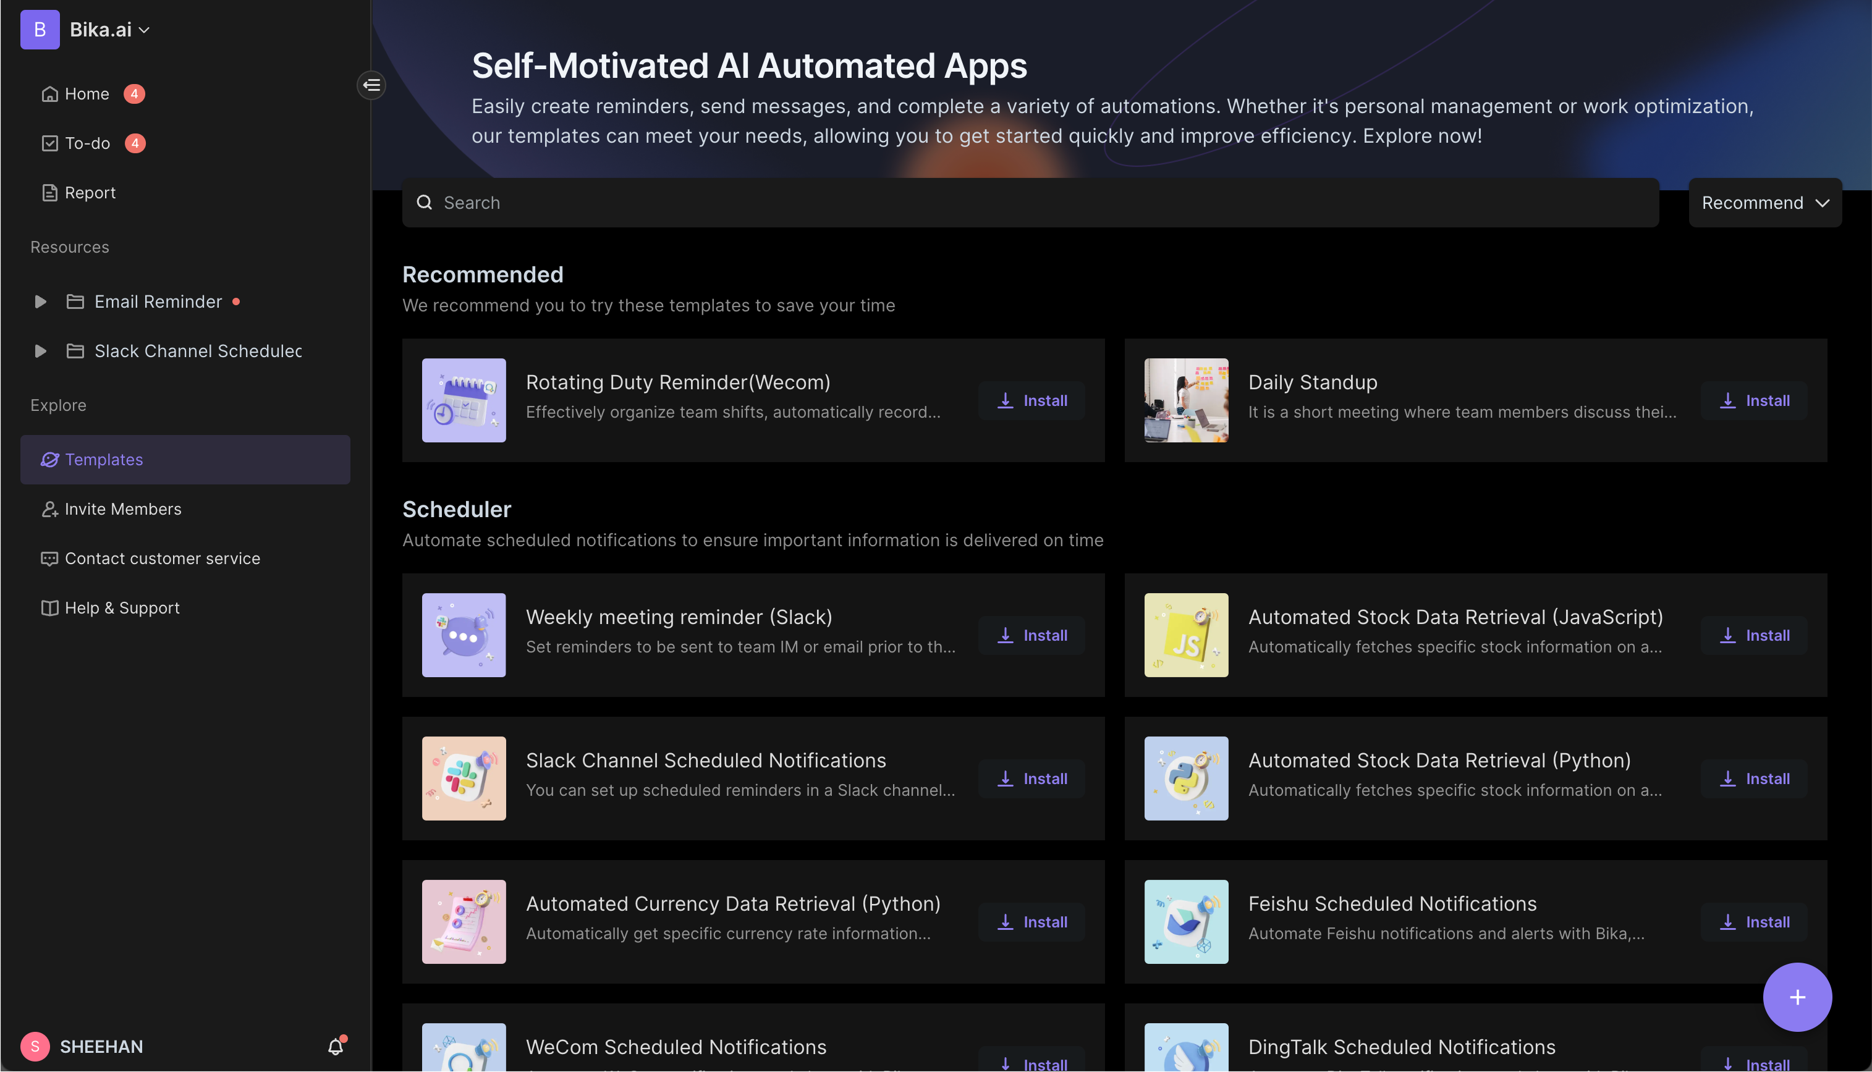The image size is (1872, 1072).
Task: Click the SHEEHAN user profile avatar
Action: [x=35, y=1045]
